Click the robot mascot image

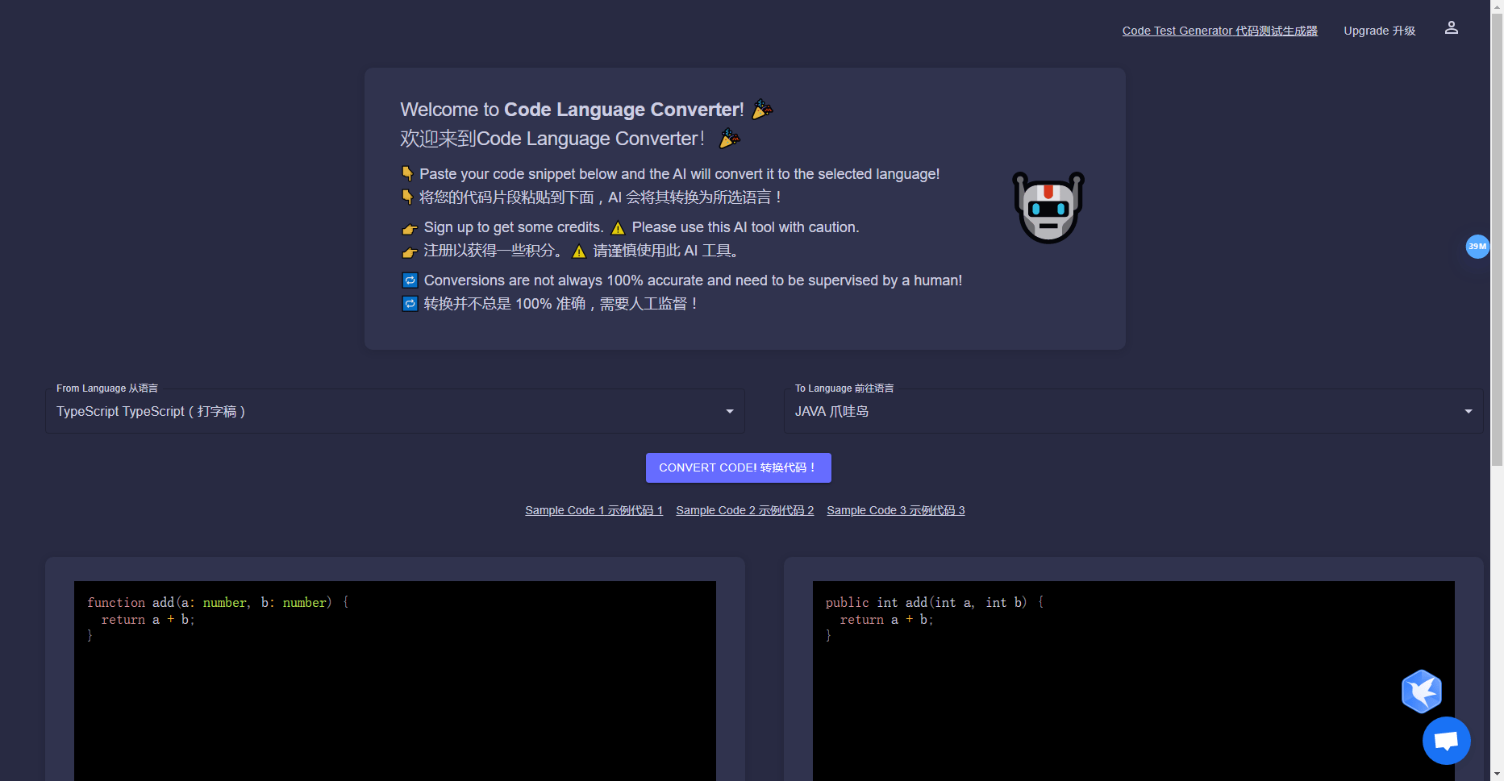(1048, 206)
